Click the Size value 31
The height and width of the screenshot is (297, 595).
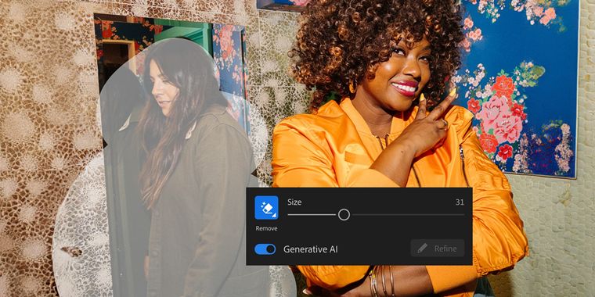click(x=460, y=202)
